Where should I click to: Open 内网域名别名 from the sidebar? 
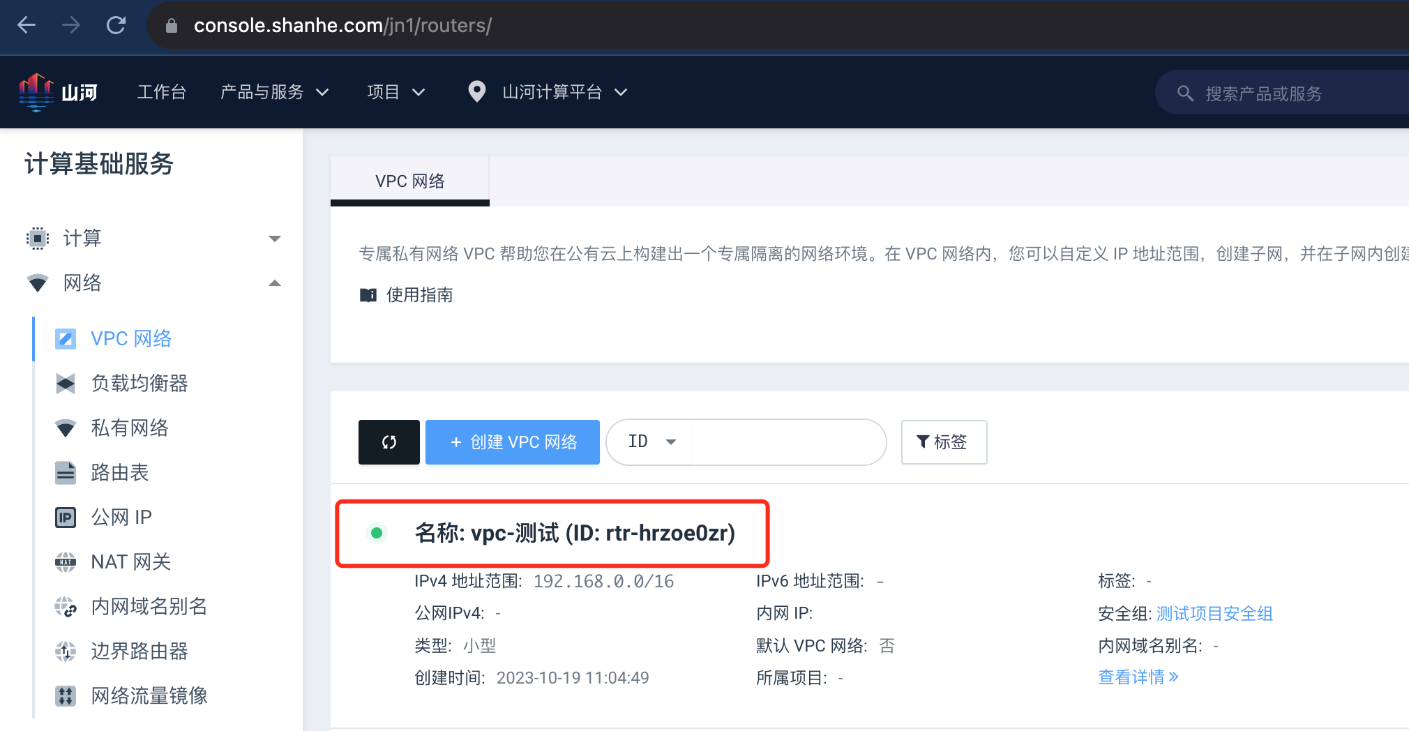[x=149, y=607]
